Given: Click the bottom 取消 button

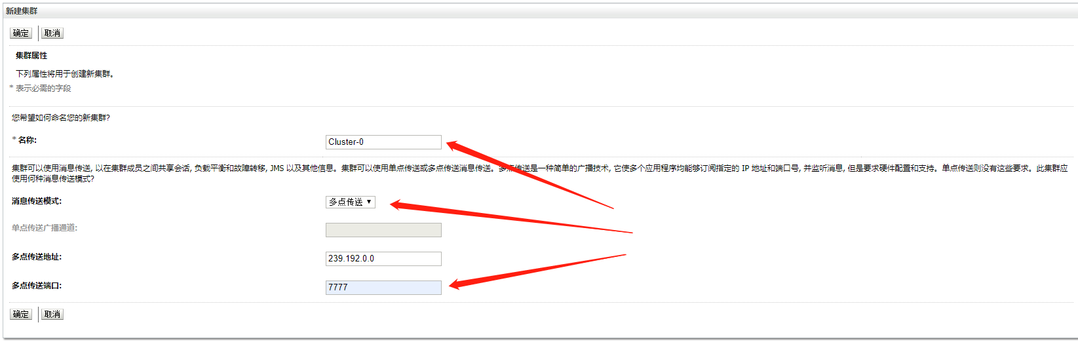Looking at the screenshot, I should (x=52, y=315).
